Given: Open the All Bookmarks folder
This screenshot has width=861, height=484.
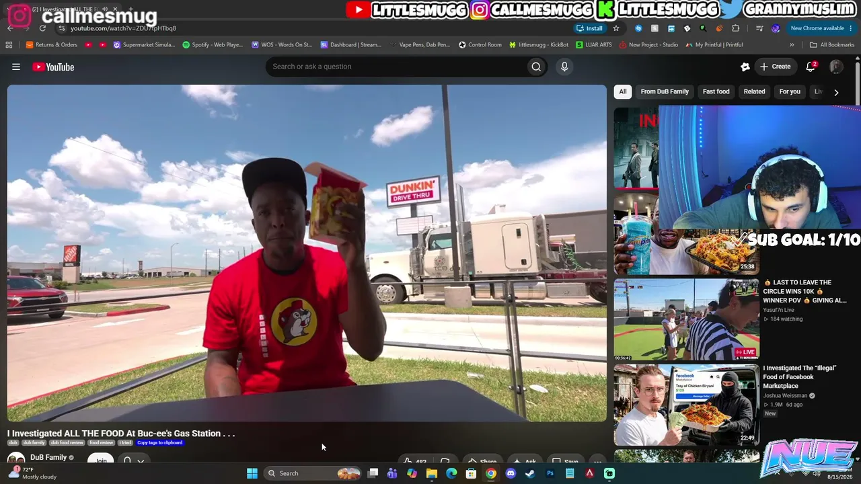Looking at the screenshot, I should [x=832, y=44].
